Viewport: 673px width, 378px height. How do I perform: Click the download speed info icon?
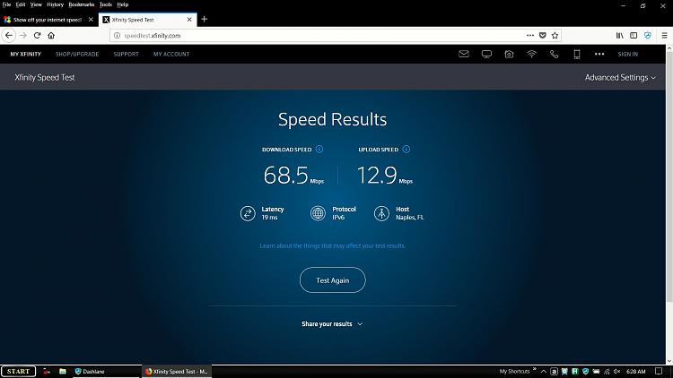pos(319,150)
